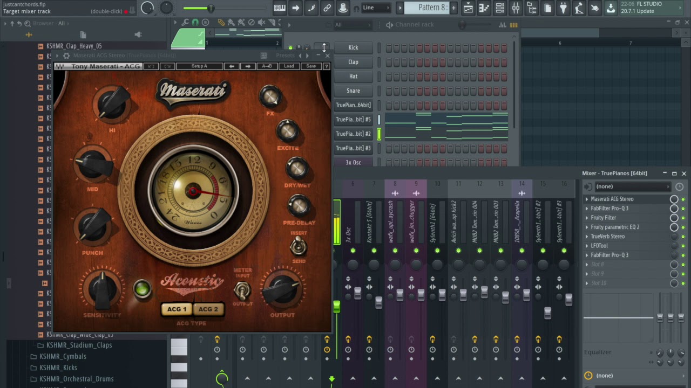Click the mixer clock latency icon

tap(679, 186)
